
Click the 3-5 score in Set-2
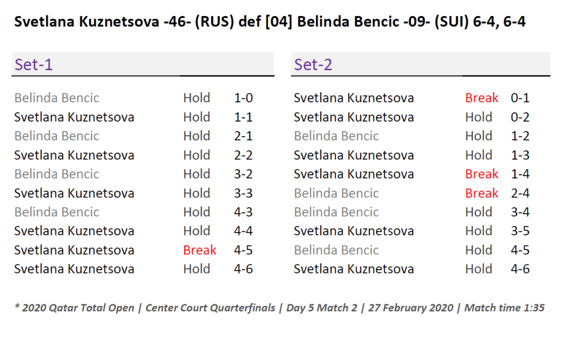pos(520,231)
